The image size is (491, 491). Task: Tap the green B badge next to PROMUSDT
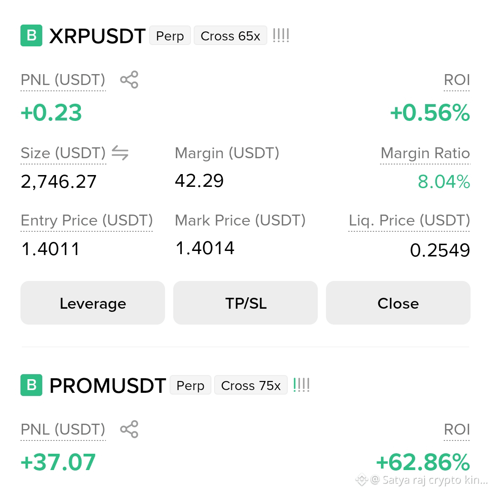(31, 385)
